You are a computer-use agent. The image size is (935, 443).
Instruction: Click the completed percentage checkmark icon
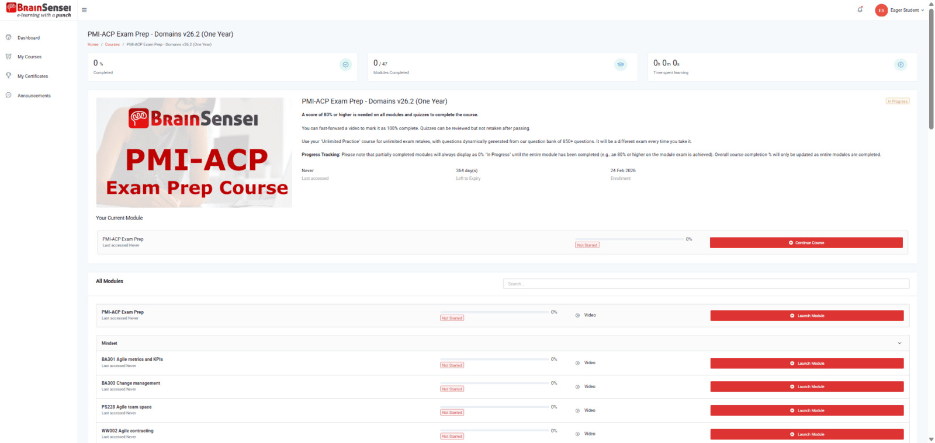(345, 65)
